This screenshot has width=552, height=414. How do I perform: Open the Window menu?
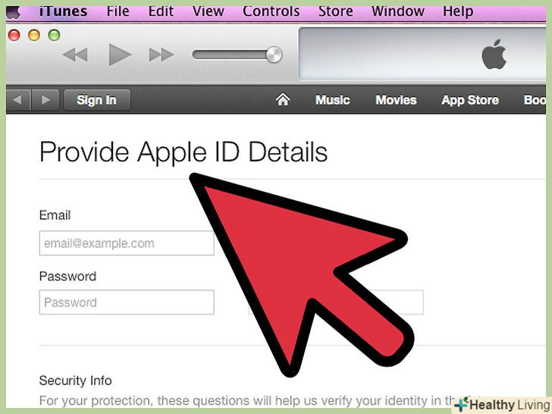398,11
